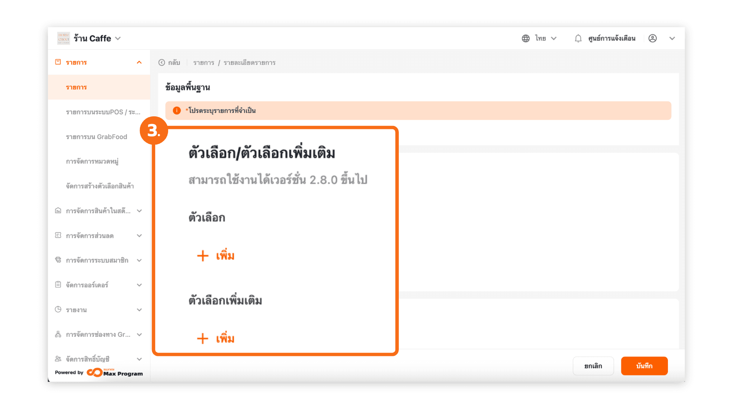Click the รายงาน clock icon in sidebar
Image resolution: width=732 pixels, height=412 pixels.
pyautogui.click(x=58, y=309)
